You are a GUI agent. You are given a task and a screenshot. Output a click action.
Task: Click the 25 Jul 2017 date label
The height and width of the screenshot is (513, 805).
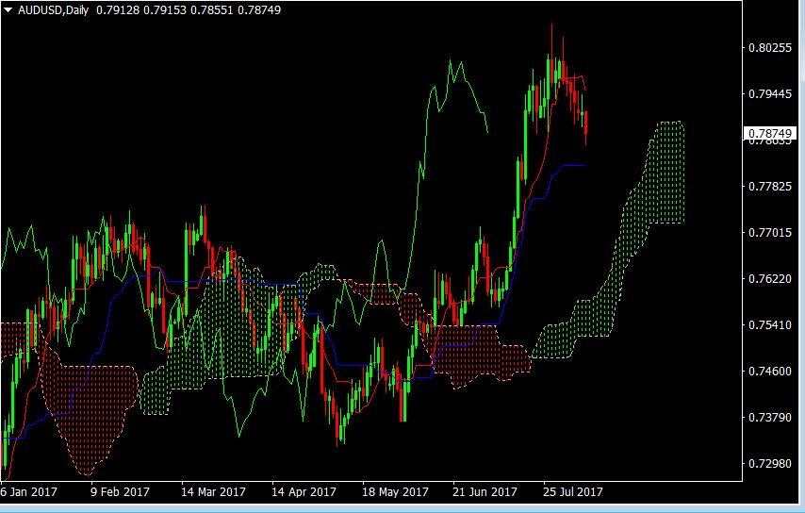[x=573, y=492]
